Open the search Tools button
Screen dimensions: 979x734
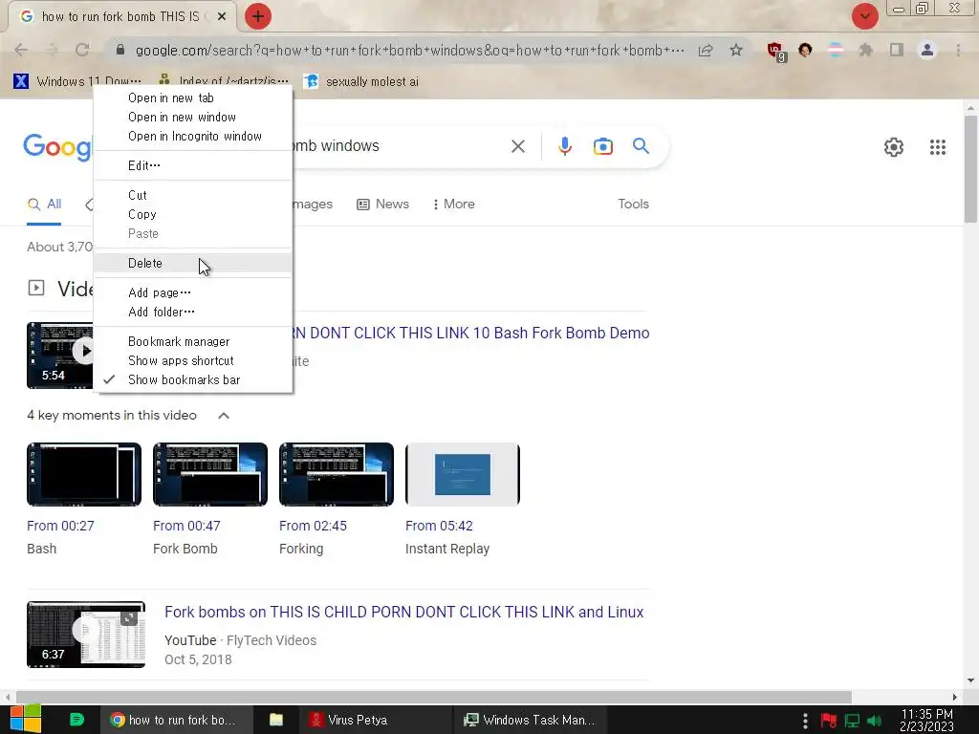(x=633, y=205)
